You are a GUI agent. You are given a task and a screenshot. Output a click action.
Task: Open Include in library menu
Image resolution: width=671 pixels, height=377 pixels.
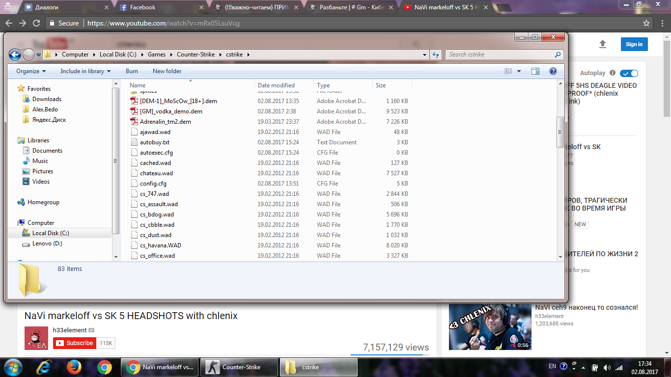[85, 71]
